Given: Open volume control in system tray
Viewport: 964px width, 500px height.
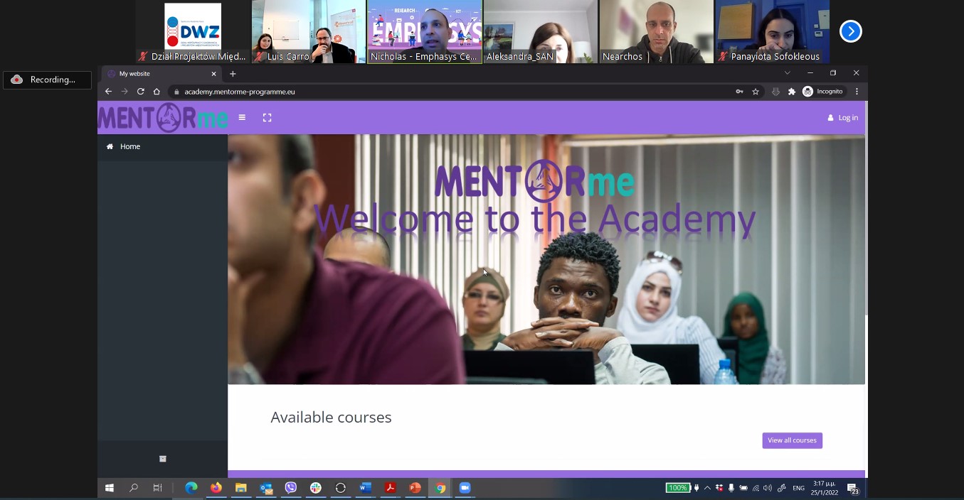Looking at the screenshot, I should pyautogui.click(x=768, y=488).
